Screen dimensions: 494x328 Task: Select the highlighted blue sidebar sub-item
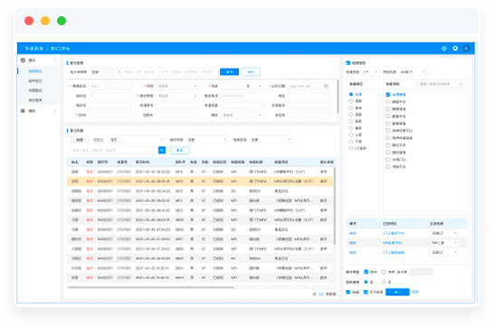(35, 71)
